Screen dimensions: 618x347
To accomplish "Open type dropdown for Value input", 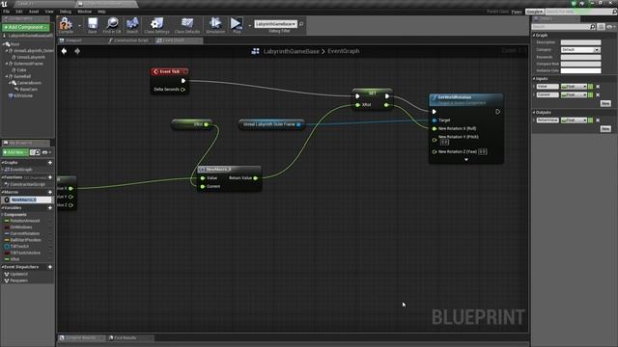I will tap(574, 87).
